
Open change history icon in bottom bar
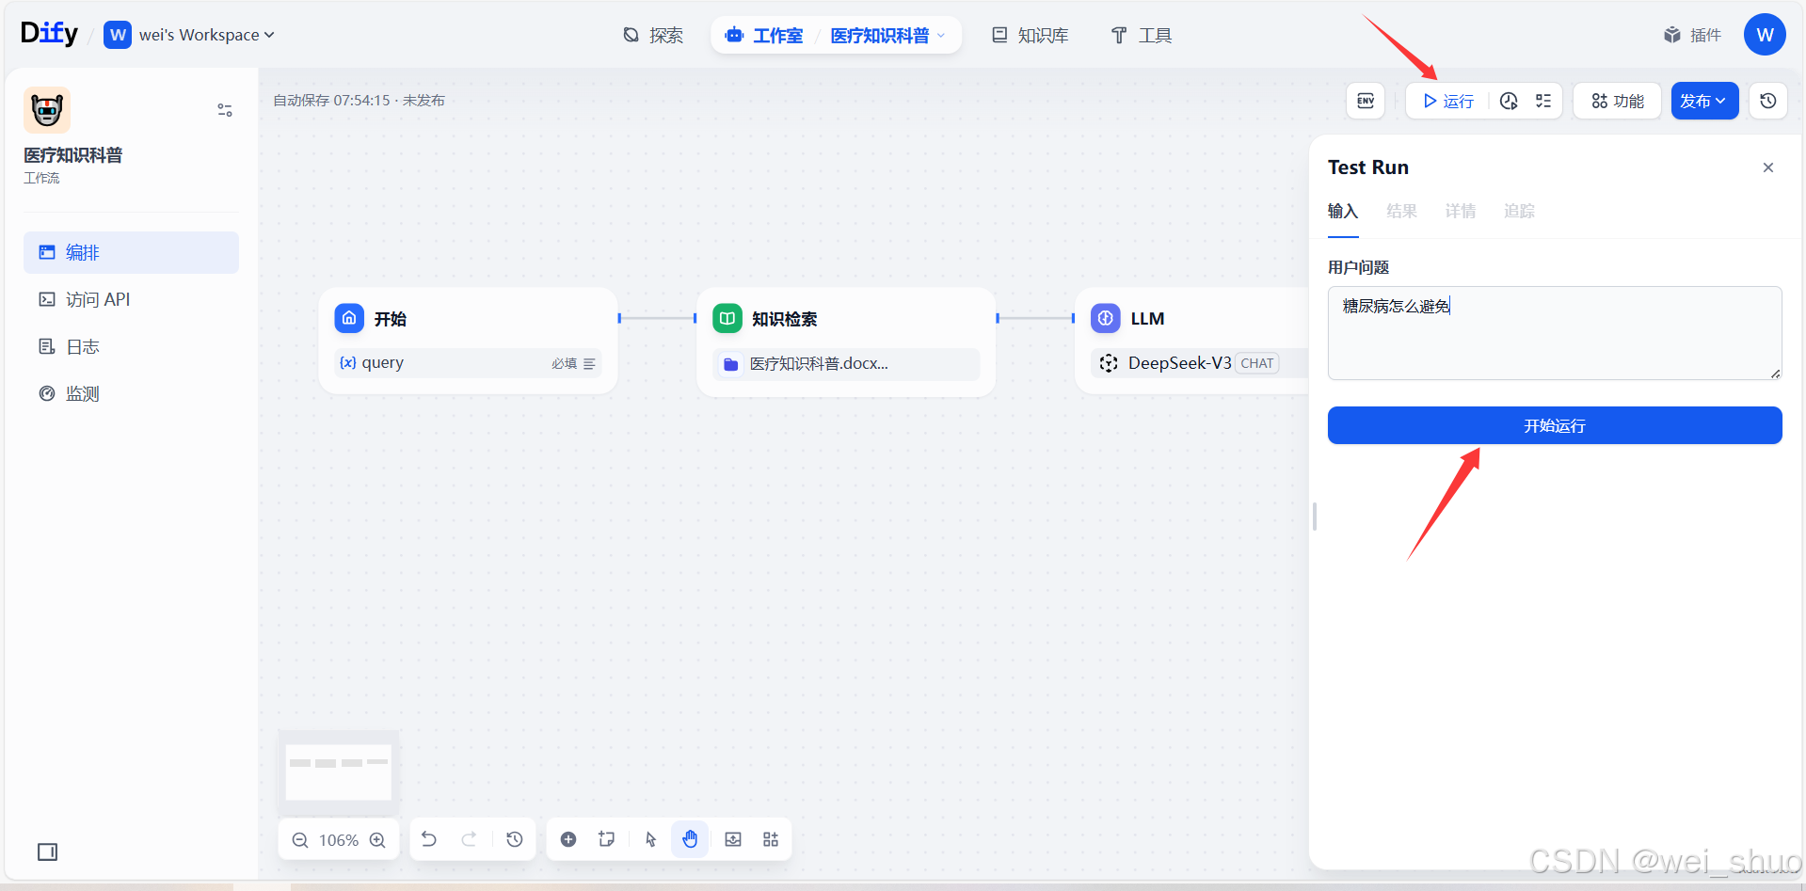tap(515, 839)
